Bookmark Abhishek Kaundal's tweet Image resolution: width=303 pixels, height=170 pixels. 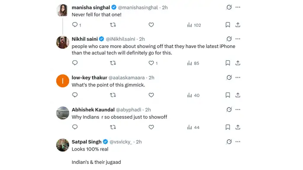coord(228,127)
